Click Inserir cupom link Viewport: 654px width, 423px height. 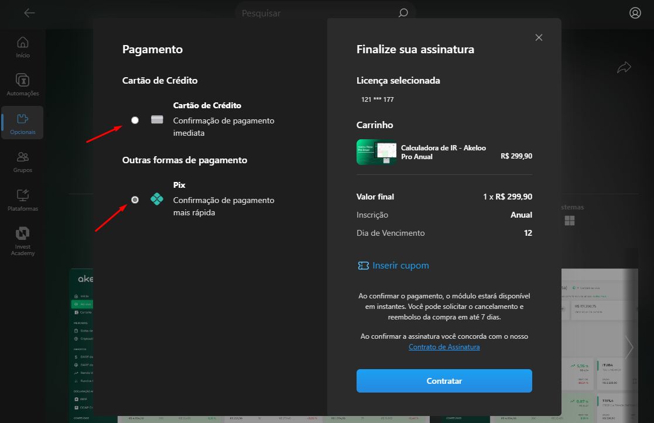pyautogui.click(x=400, y=266)
